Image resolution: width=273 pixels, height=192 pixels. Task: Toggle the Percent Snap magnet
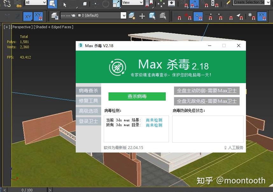[206, 4]
